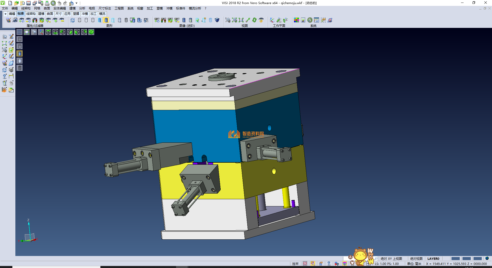Open the color palette grid icon
The width and height of the screenshot is (492, 268).
coord(296,20)
